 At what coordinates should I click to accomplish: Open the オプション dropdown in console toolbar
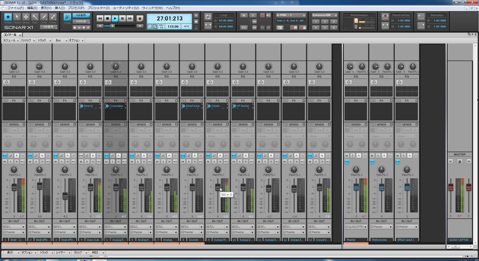[x=76, y=40]
